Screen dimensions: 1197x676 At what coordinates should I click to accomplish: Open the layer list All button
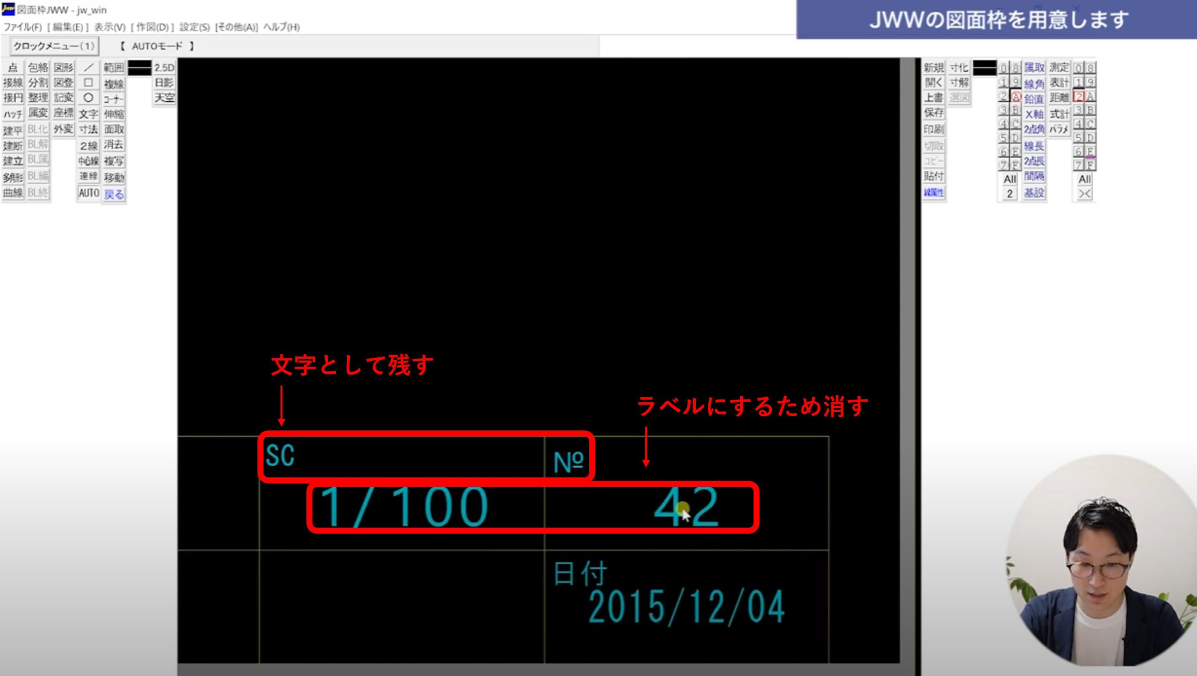(1010, 179)
